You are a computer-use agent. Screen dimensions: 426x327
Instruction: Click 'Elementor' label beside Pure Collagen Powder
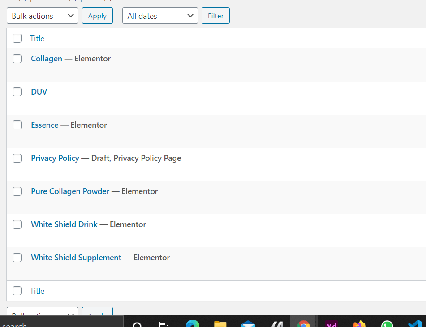pos(139,191)
